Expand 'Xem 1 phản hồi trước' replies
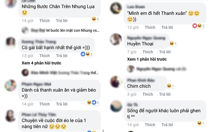The height and width of the screenshot is (132, 211). (x=147, y=59)
